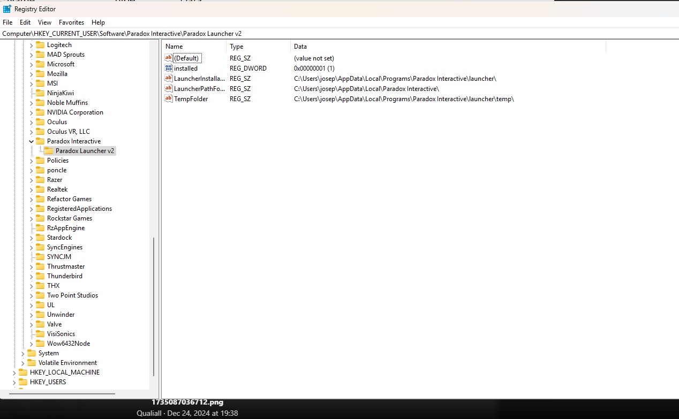Viewport: 679px width, 419px height.
Task: Open the Help menu
Action: click(98, 22)
